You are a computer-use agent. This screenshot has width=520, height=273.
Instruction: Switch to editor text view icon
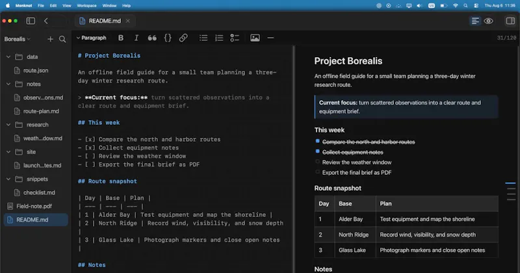coord(475,21)
